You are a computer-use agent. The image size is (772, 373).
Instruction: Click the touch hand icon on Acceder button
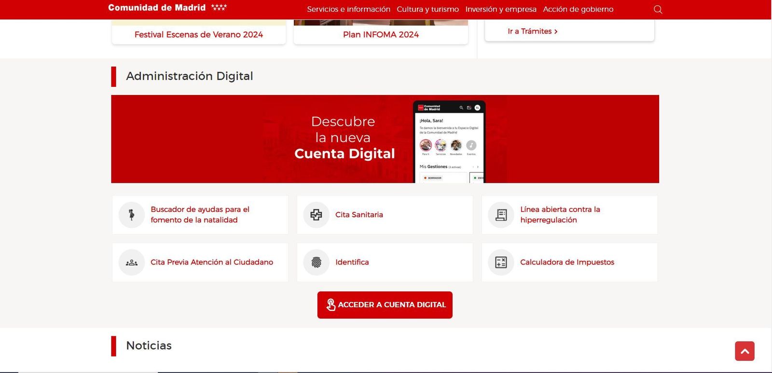click(x=331, y=305)
